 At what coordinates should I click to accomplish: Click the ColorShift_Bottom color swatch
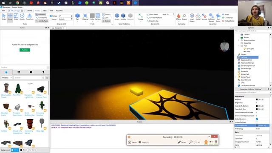coord(257,106)
